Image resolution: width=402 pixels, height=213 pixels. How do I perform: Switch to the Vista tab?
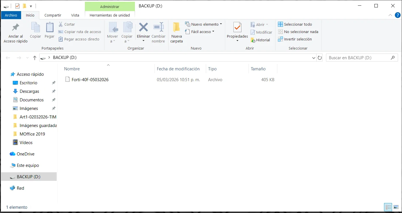click(75, 15)
